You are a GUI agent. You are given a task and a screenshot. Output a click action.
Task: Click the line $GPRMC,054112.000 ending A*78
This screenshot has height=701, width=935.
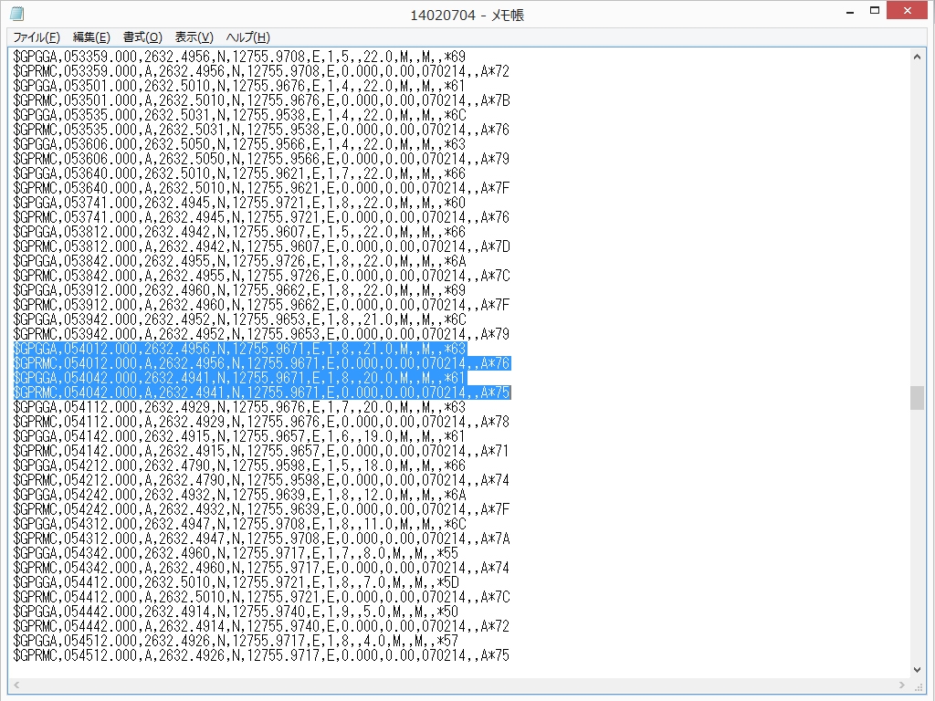(261, 422)
